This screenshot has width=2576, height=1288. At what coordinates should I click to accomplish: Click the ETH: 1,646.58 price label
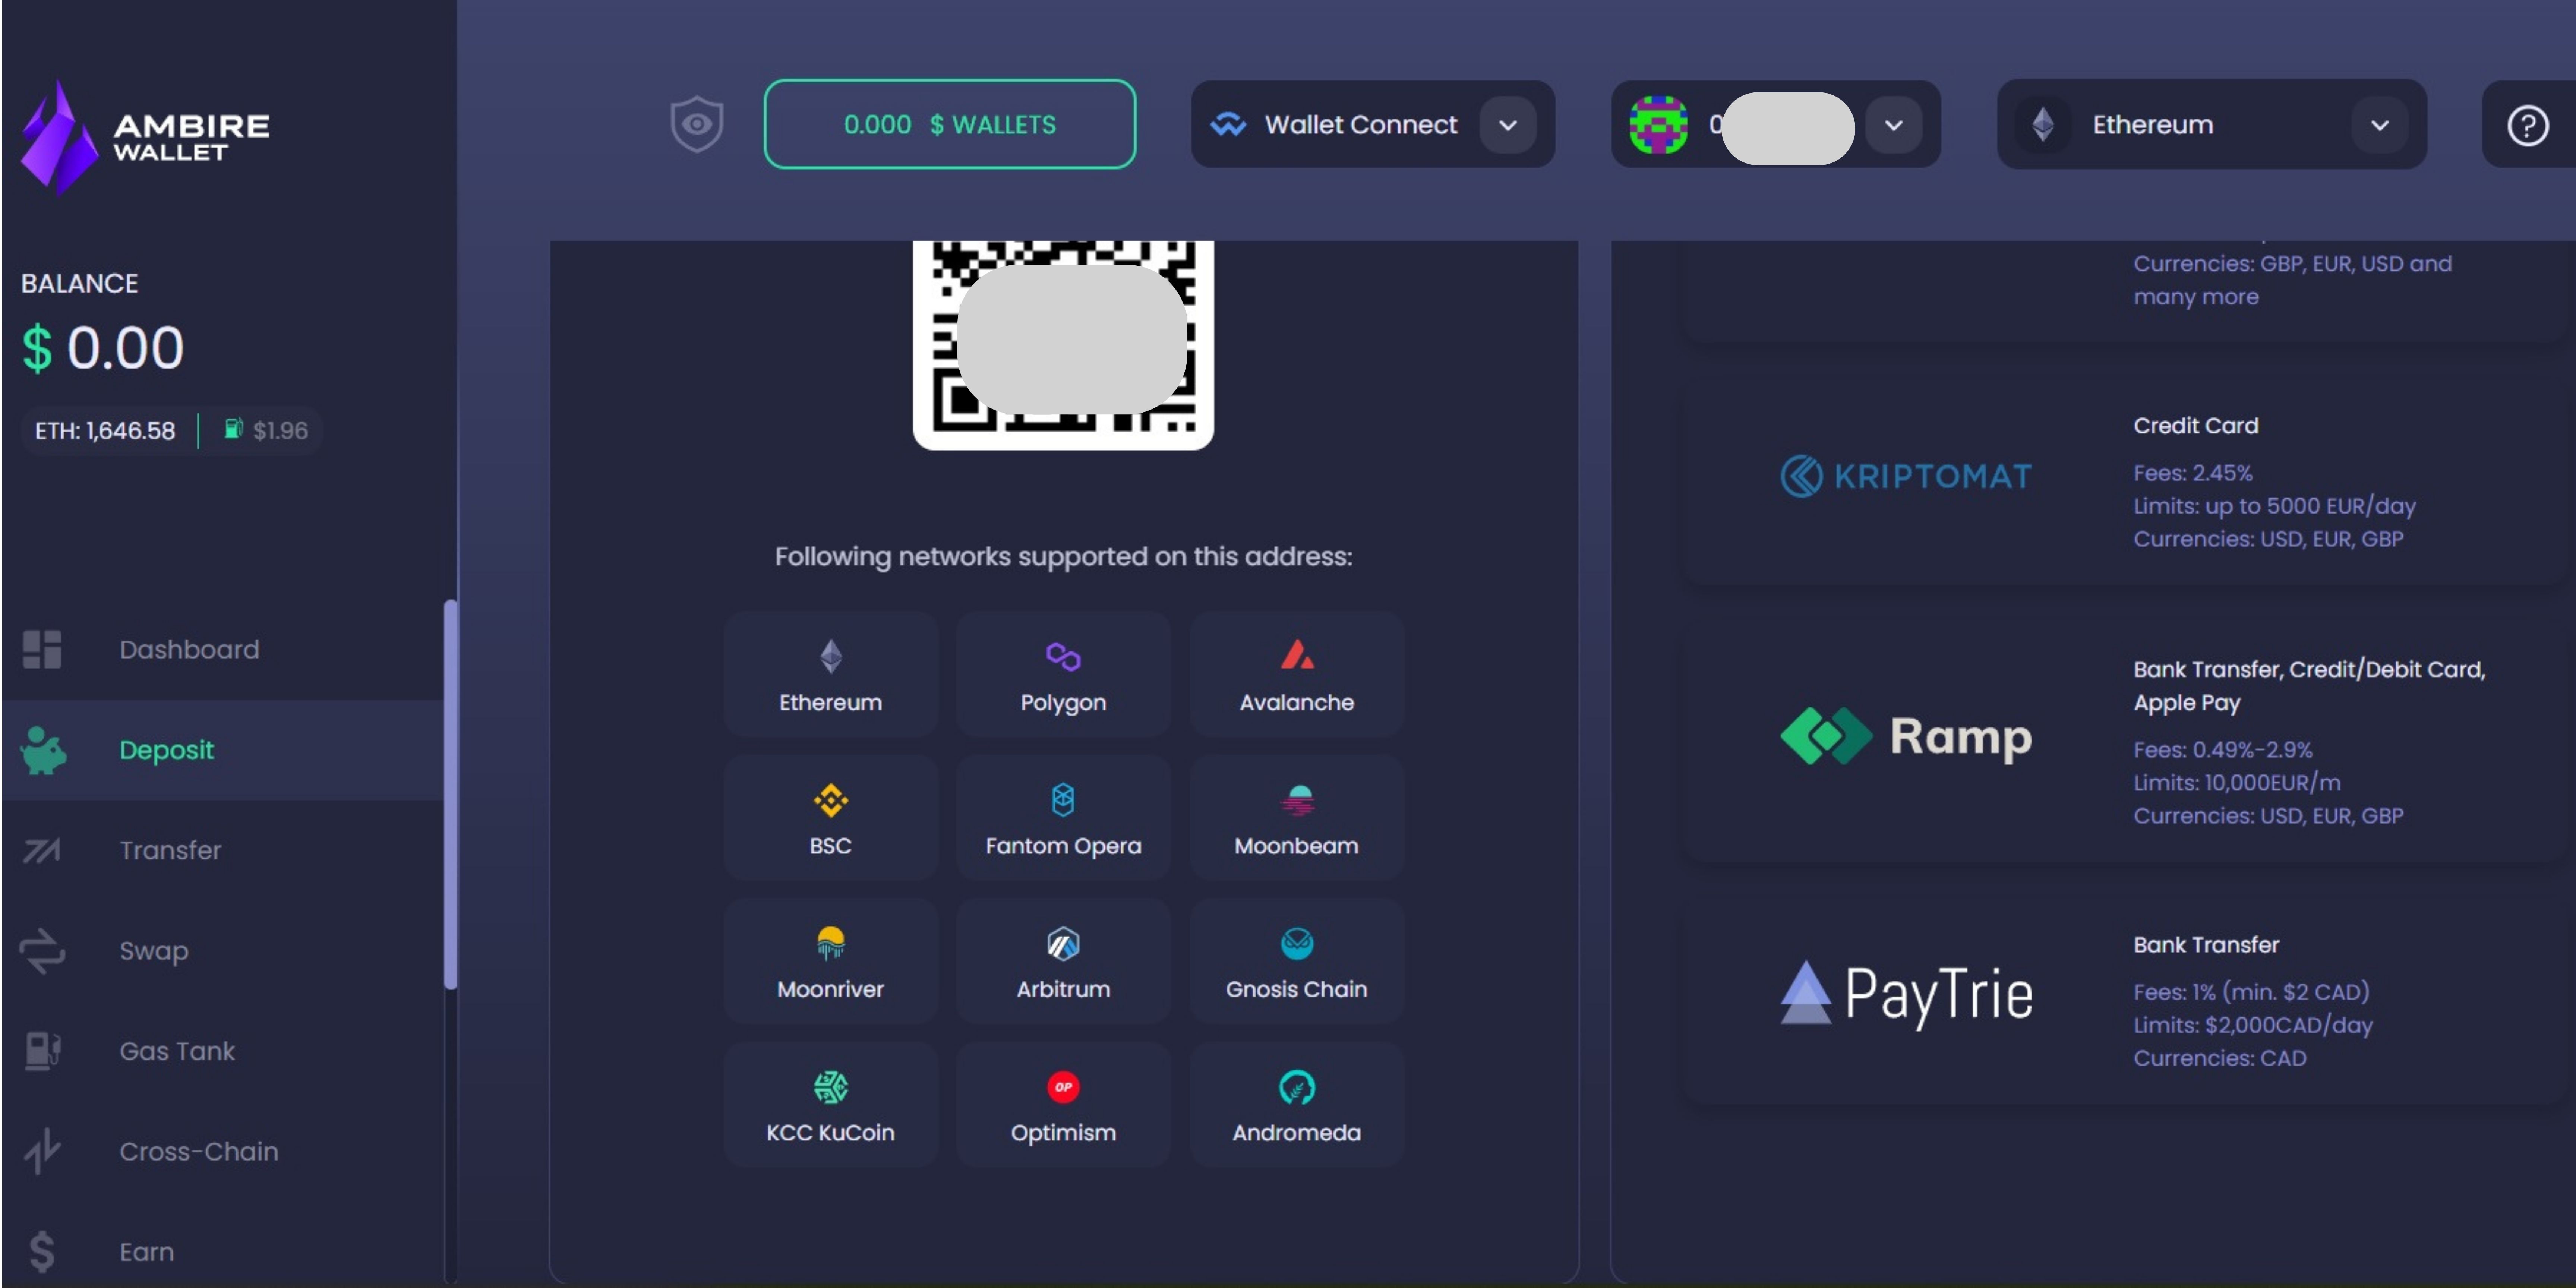tap(105, 431)
